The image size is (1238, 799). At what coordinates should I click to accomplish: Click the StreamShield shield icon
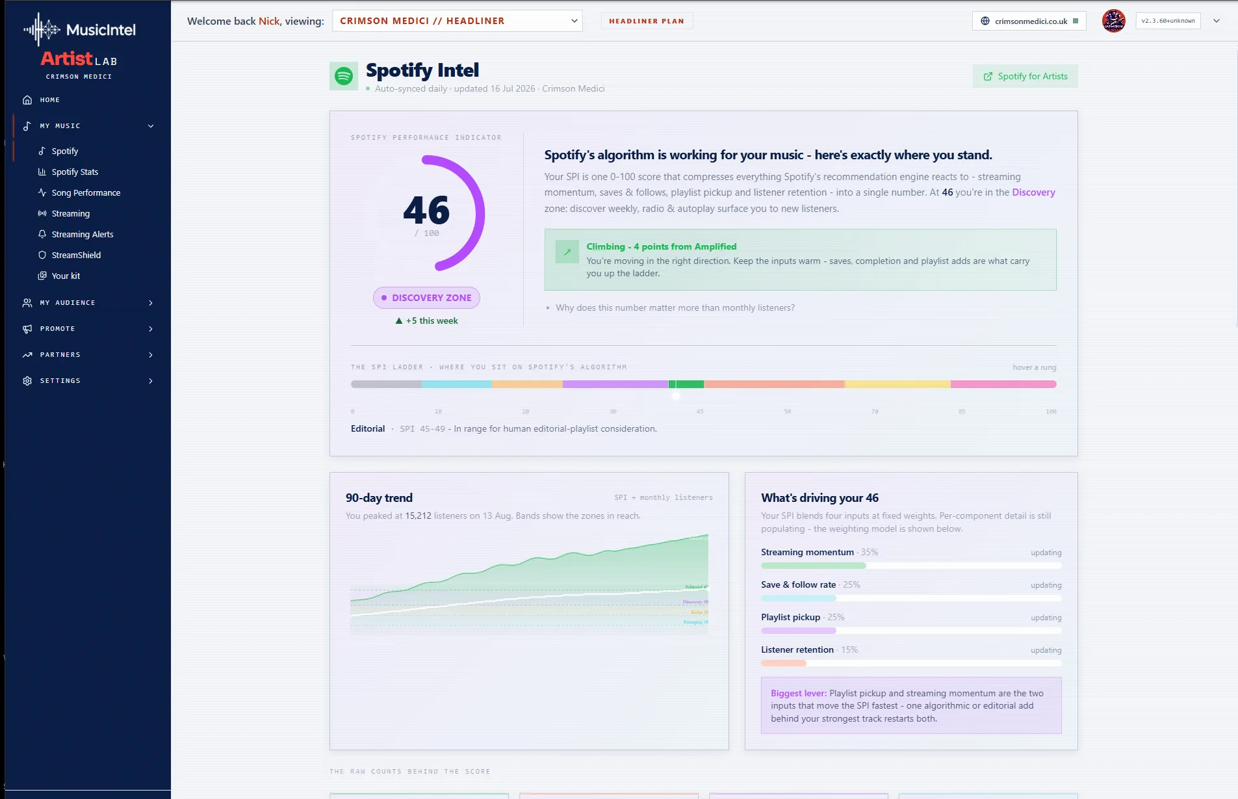click(42, 255)
